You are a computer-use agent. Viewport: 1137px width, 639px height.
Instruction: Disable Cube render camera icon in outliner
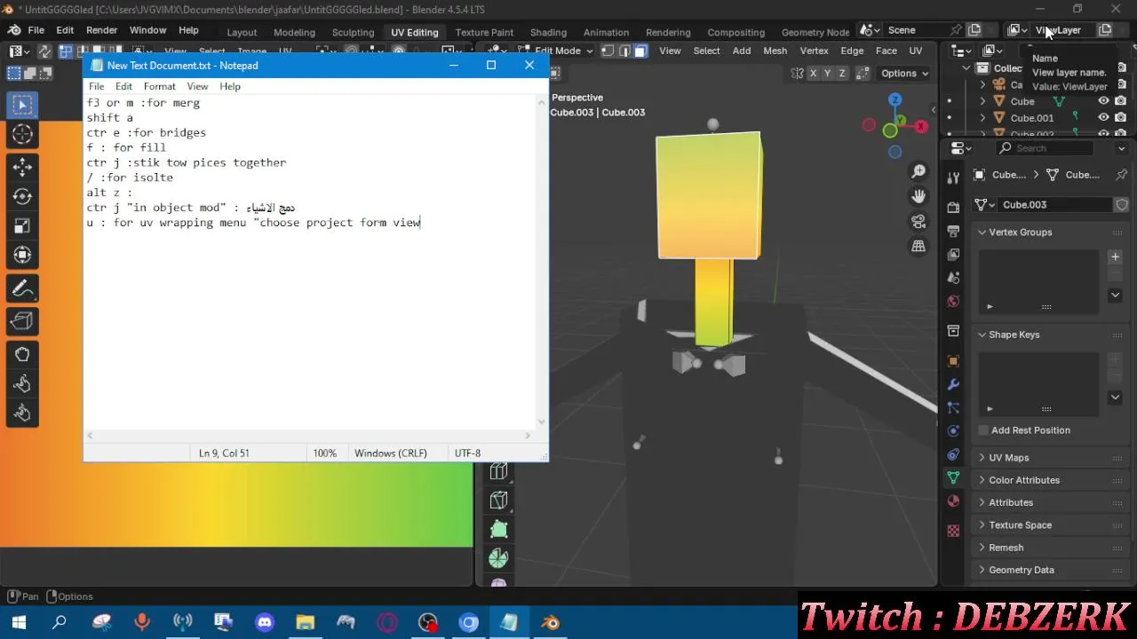click(1120, 101)
